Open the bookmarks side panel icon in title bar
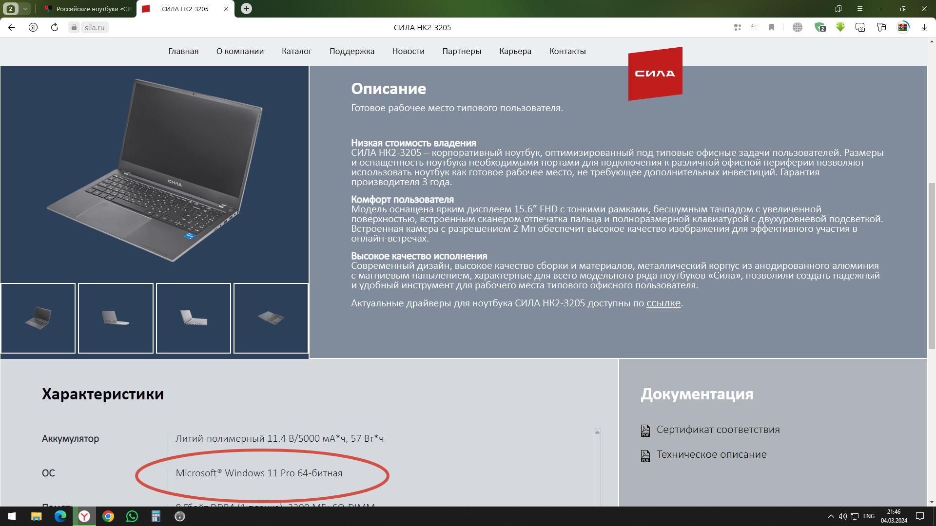 click(838, 9)
